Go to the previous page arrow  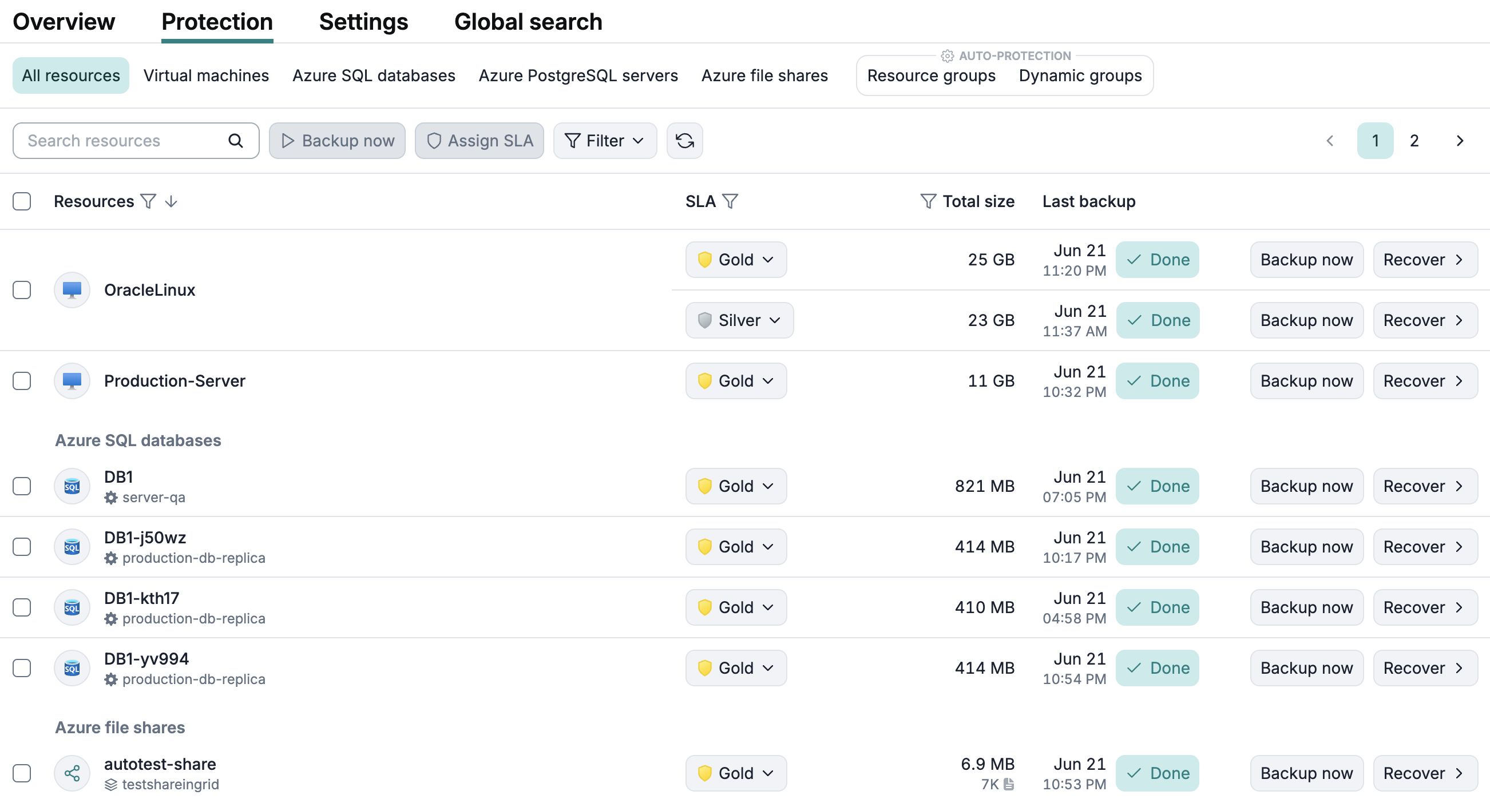point(1330,141)
